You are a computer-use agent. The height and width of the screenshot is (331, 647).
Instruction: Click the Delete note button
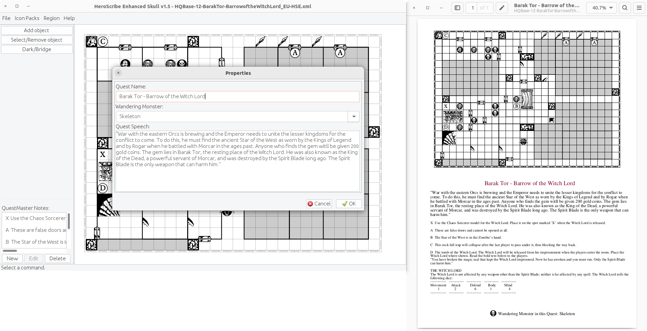(x=58, y=259)
